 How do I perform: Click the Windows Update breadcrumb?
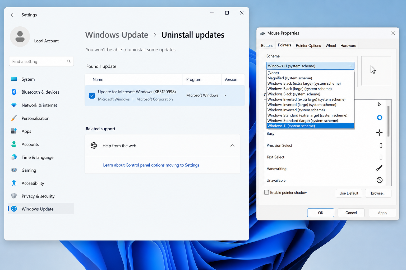coord(117,35)
